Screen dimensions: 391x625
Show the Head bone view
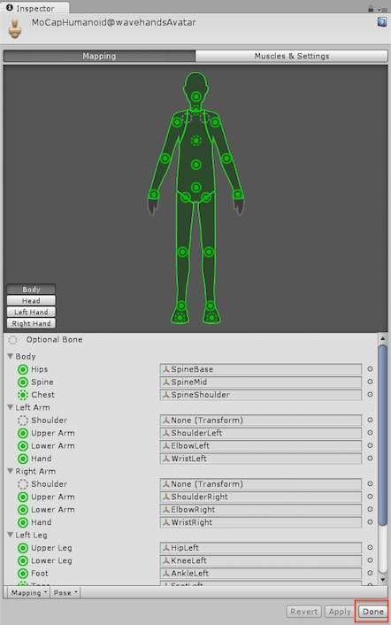tap(31, 300)
